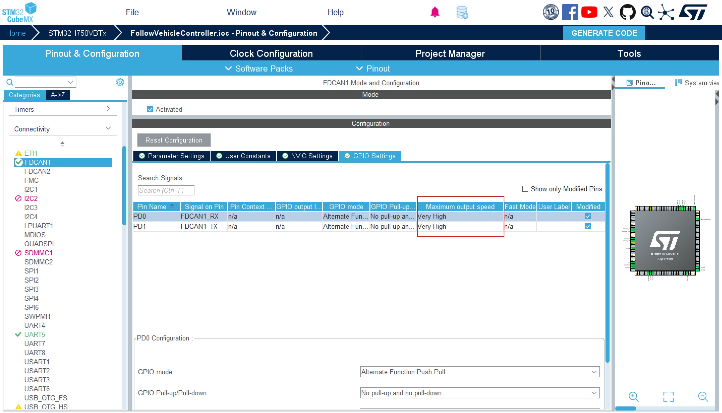Click the STM32H750VBTx chip graphic
The height and width of the screenshot is (413, 722).
(x=665, y=240)
